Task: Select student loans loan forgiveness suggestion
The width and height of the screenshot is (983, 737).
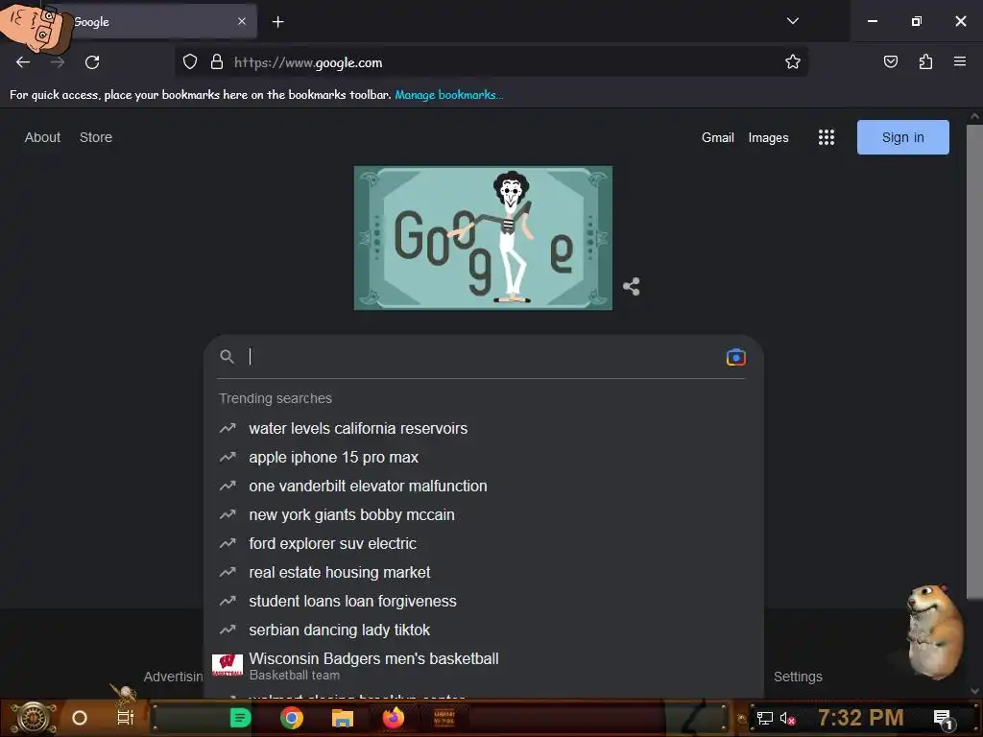Action: click(483, 602)
